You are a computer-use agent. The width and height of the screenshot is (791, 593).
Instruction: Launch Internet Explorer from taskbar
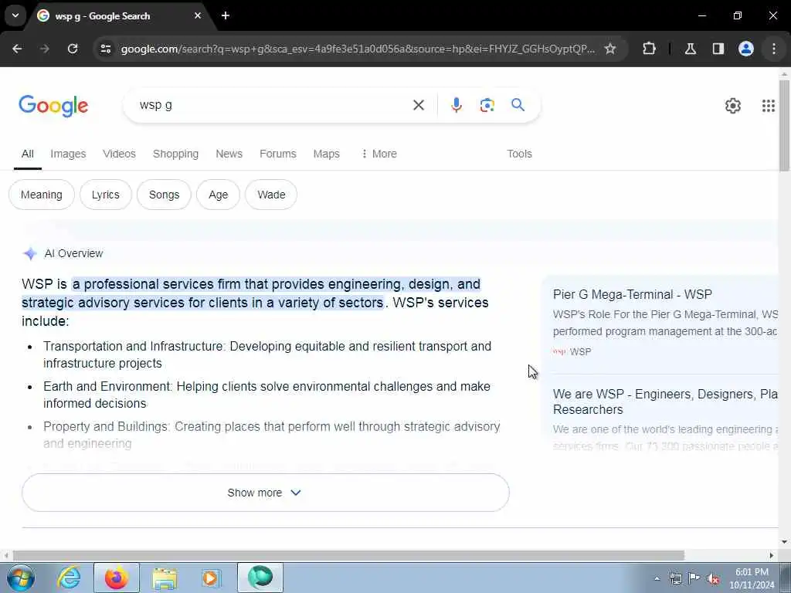click(x=69, y=578)
